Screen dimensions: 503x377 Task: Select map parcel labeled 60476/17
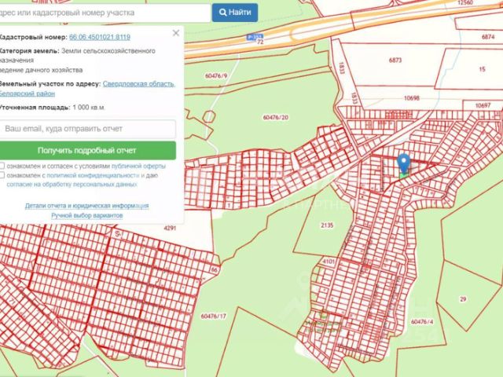214,316
